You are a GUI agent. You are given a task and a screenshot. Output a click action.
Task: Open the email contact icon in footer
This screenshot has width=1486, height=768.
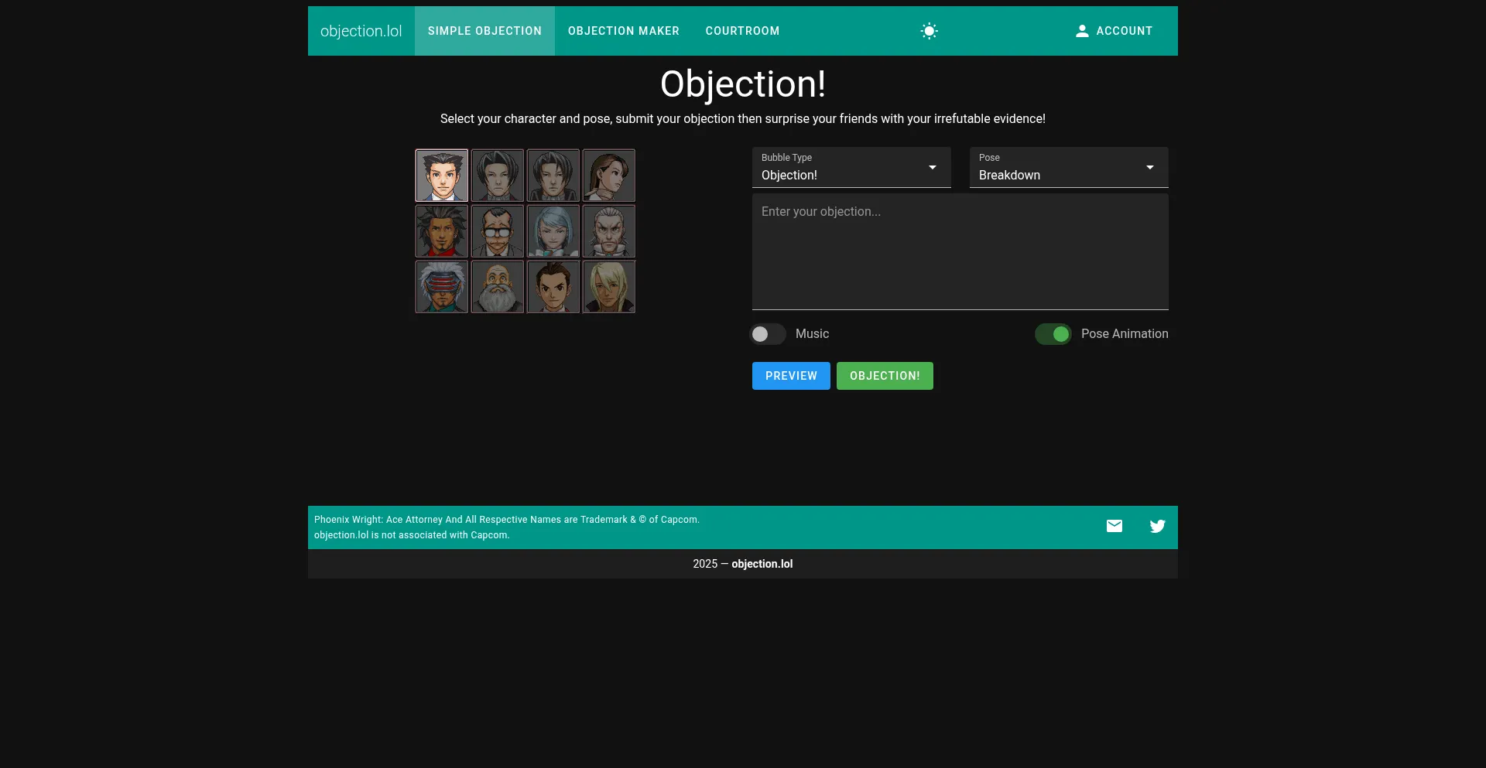pos(1114,526)
